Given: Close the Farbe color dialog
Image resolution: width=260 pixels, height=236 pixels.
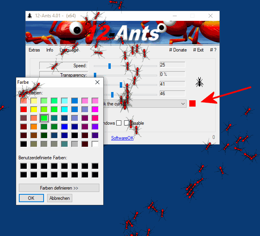Looking at the screenshot, I should [x=97, y=82].
